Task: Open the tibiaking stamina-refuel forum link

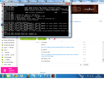Action: [x=57, y=47]
